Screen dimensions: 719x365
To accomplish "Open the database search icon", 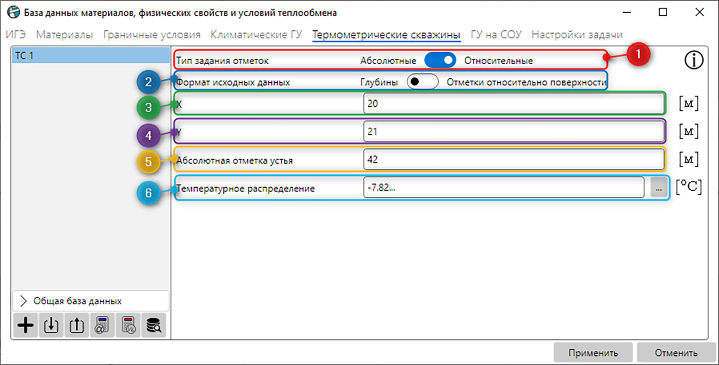I will (154, 325).
